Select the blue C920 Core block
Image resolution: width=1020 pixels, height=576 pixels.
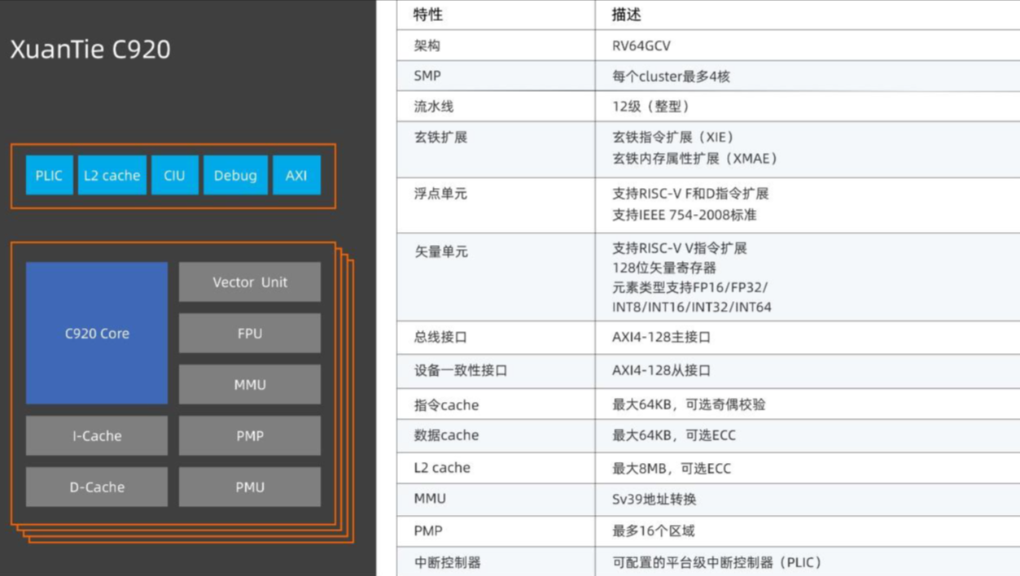(x=97, y=333)
